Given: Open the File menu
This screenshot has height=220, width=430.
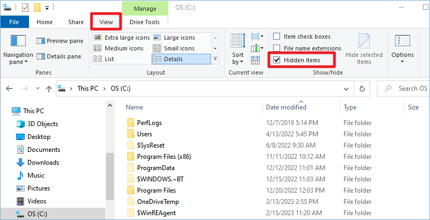Looking at the screenshot, I should (15, 22).
